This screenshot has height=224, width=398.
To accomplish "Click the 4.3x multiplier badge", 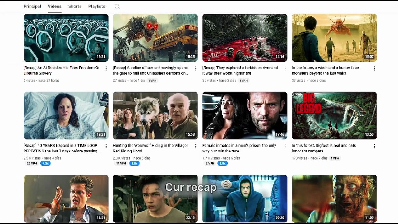I will tap(45, 163).
